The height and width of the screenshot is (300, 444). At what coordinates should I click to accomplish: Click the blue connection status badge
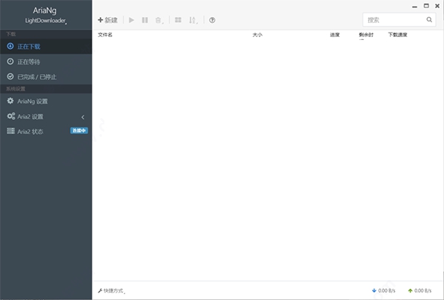[79, 130]
